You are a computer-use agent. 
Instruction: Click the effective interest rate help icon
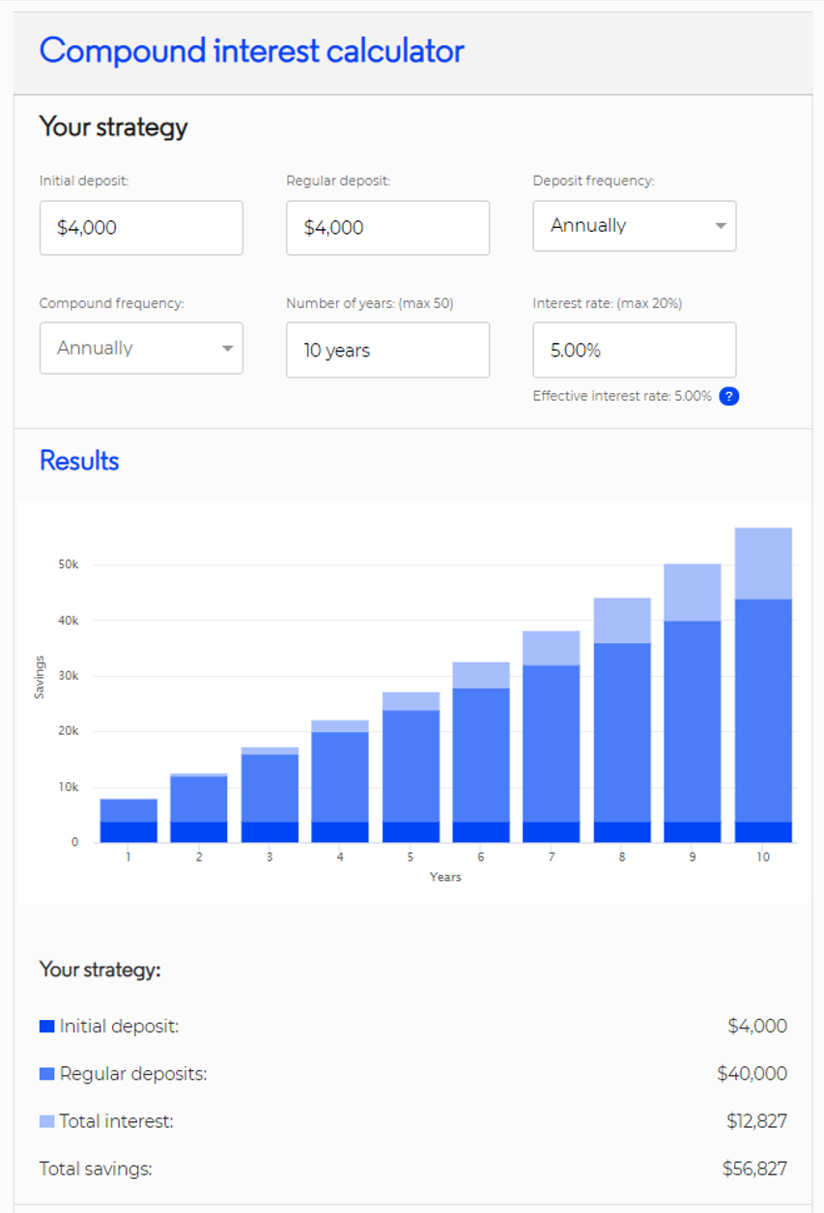click(x=729, y=396)
